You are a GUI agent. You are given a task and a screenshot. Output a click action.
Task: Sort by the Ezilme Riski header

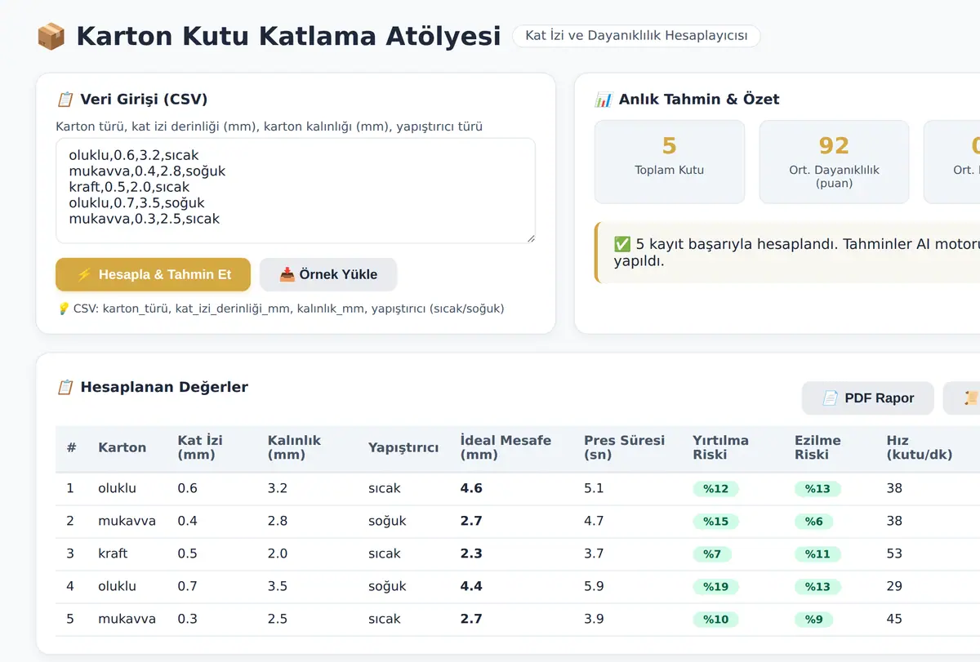coord(817,447)
